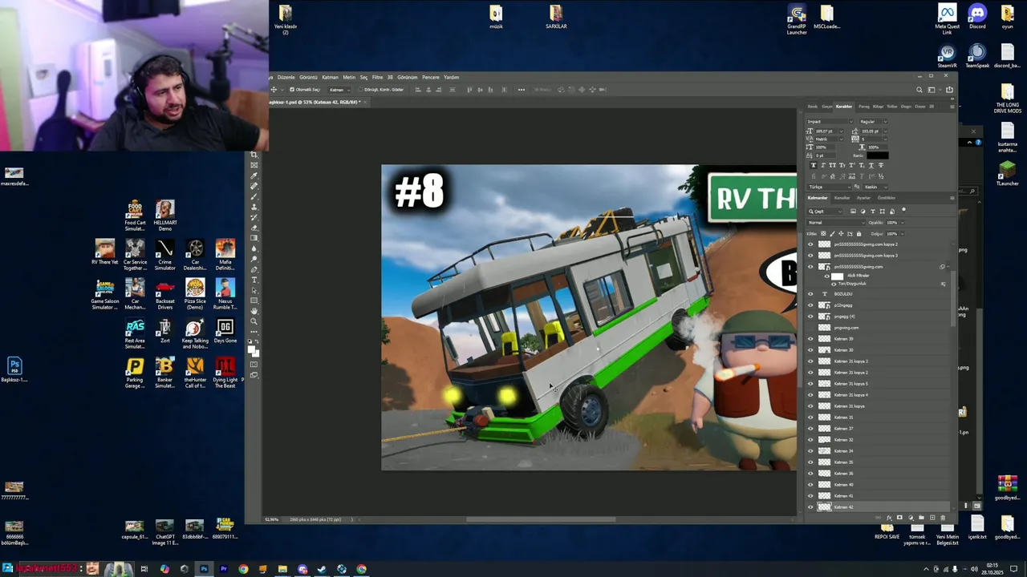Click the Renk text color swatch
1027x577 pixels.
click(878, 155)
